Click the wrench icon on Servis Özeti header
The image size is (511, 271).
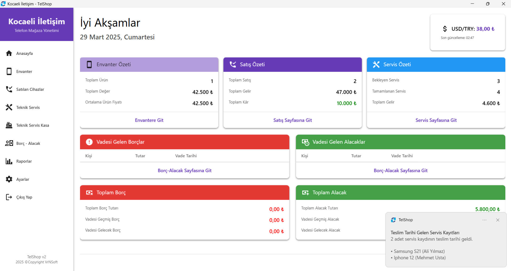(x=376, y=64)
